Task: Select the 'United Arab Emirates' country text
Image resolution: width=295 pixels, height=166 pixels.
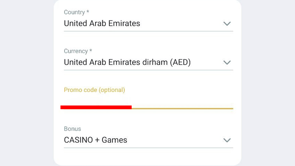Action: pos(102,24)
